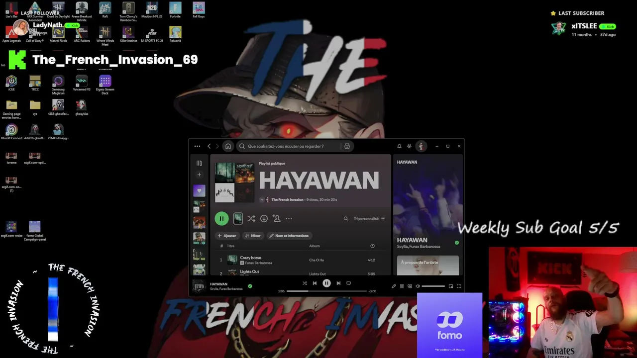Viewport: 637px width, 358px height.
Task: Open the Fall Guys desktop shortcut
Action: tap(199, 10)
